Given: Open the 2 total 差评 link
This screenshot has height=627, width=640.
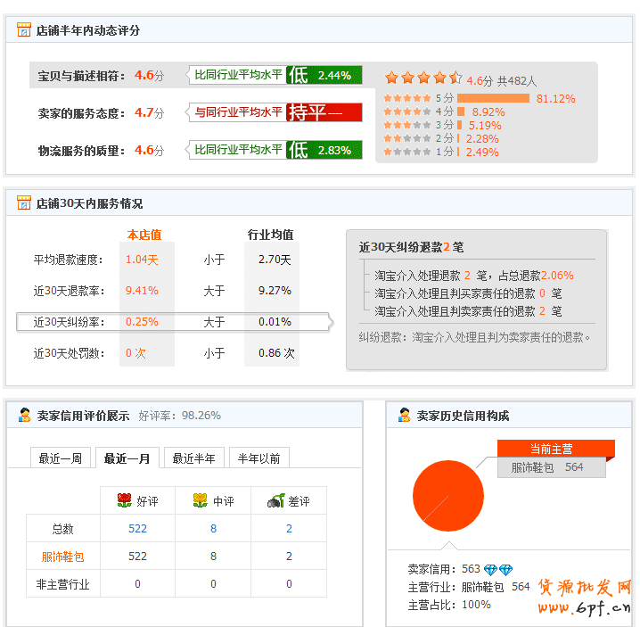Looking at the screenshot, I should pyautogui.click(x=289, y=529).
